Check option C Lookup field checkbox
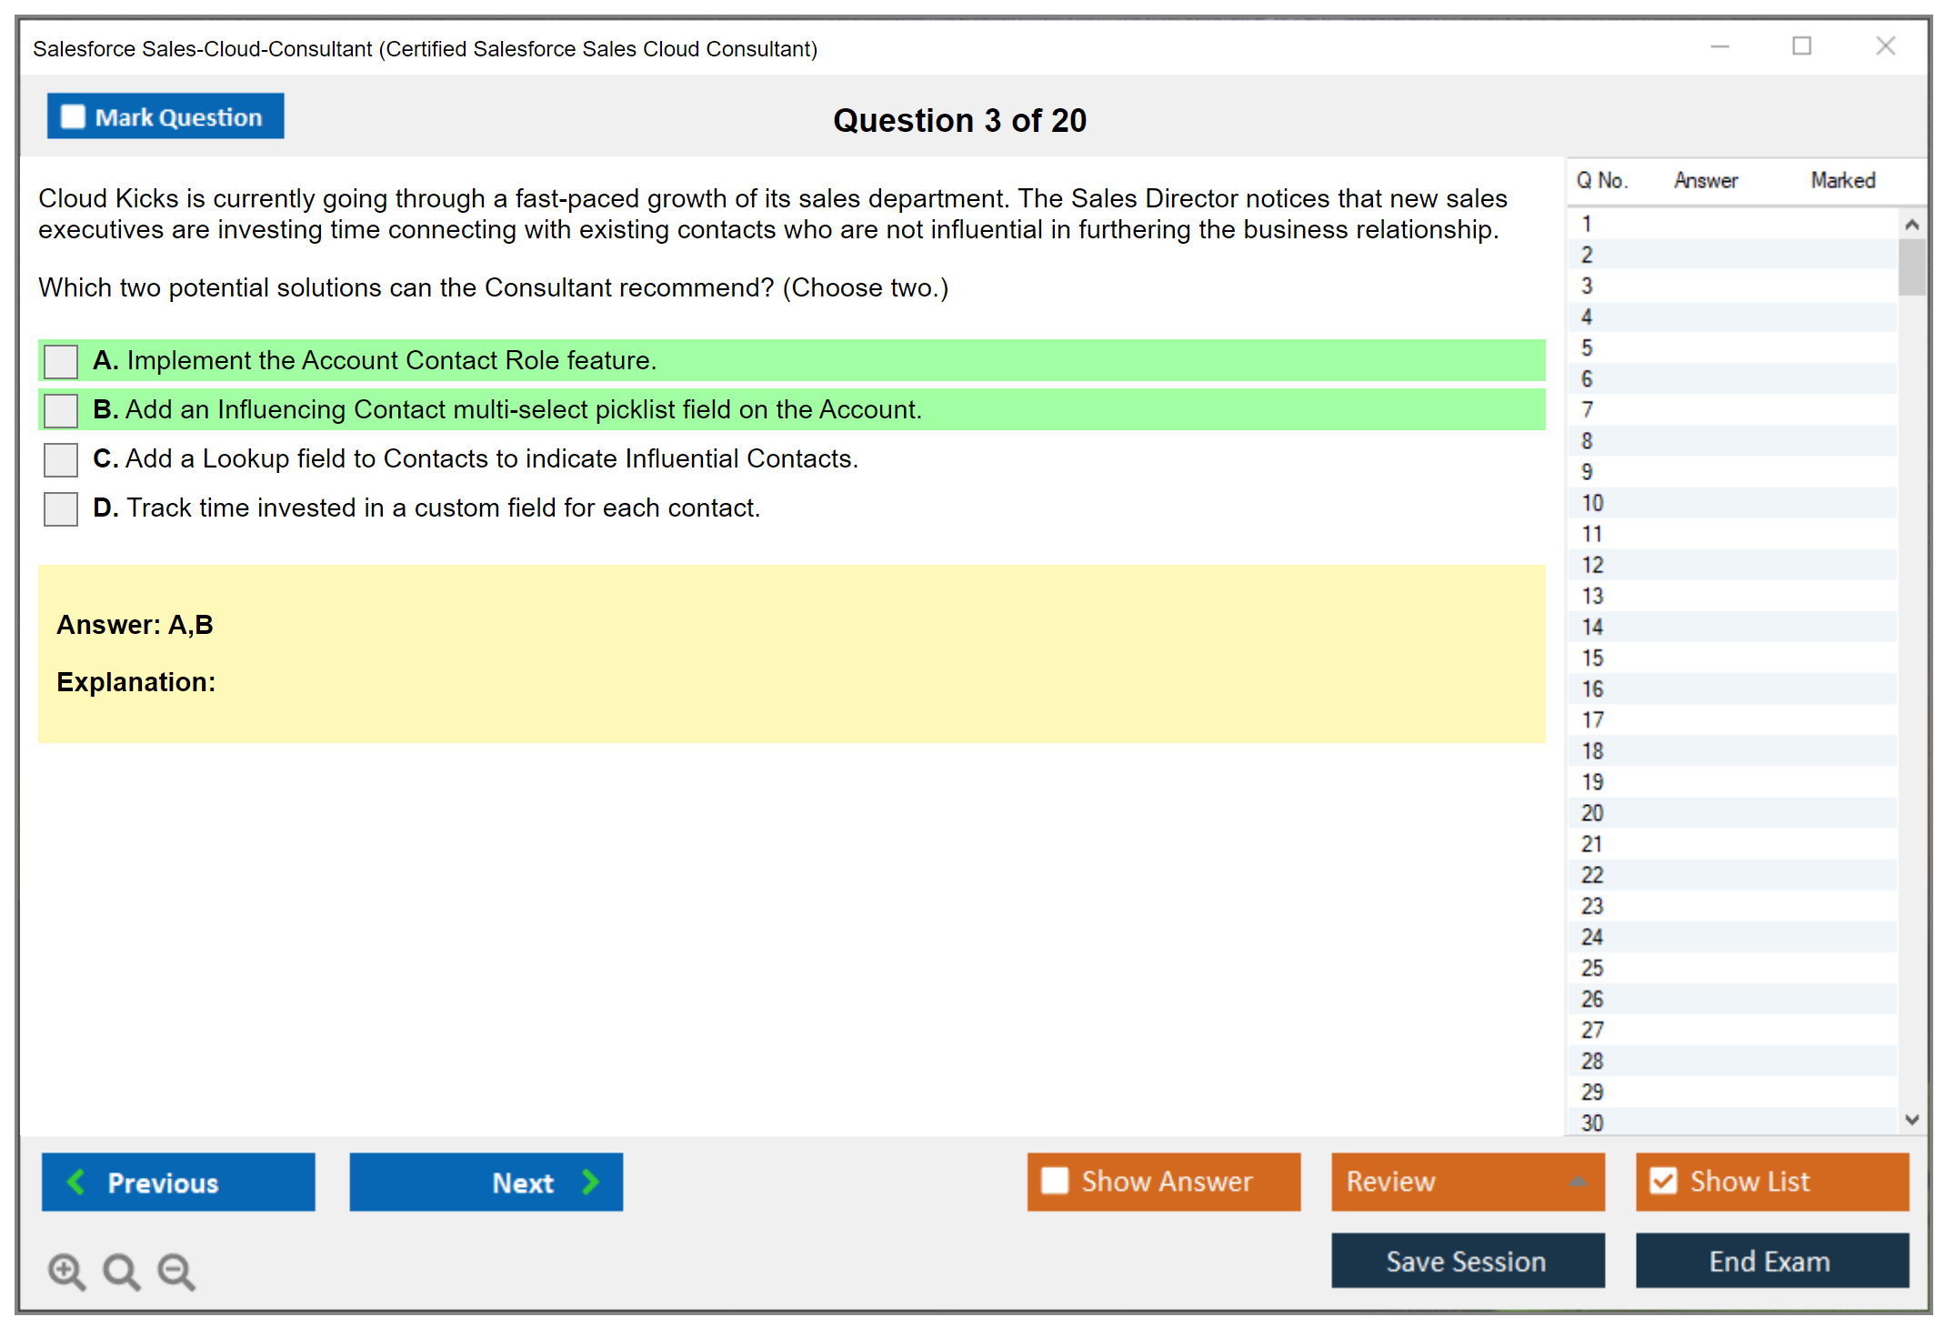The image size is (1955, 1337). click(x=61, y=459)
